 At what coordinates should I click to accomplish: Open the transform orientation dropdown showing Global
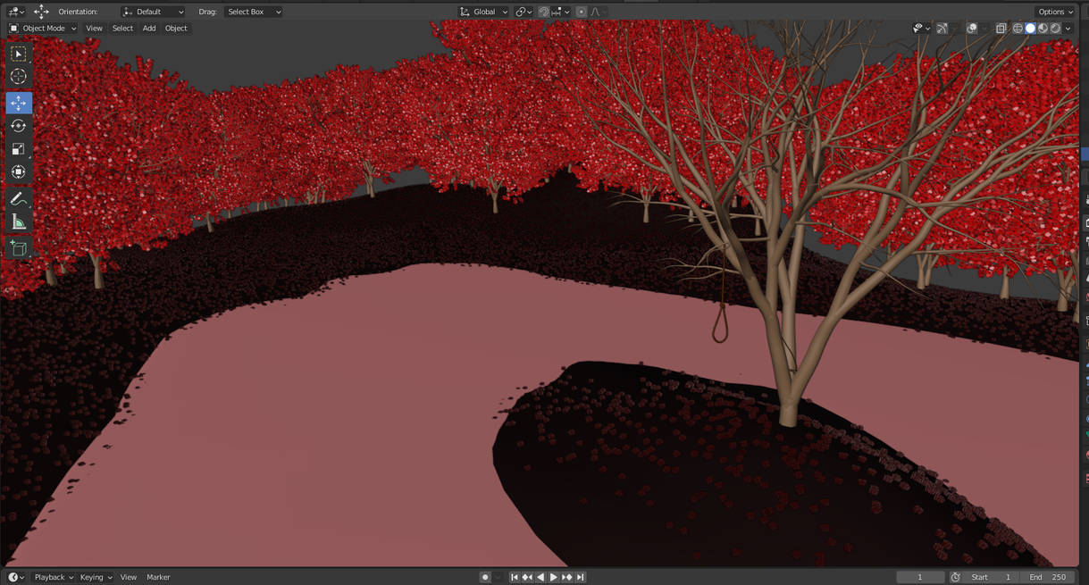click(x=482, y=12)
